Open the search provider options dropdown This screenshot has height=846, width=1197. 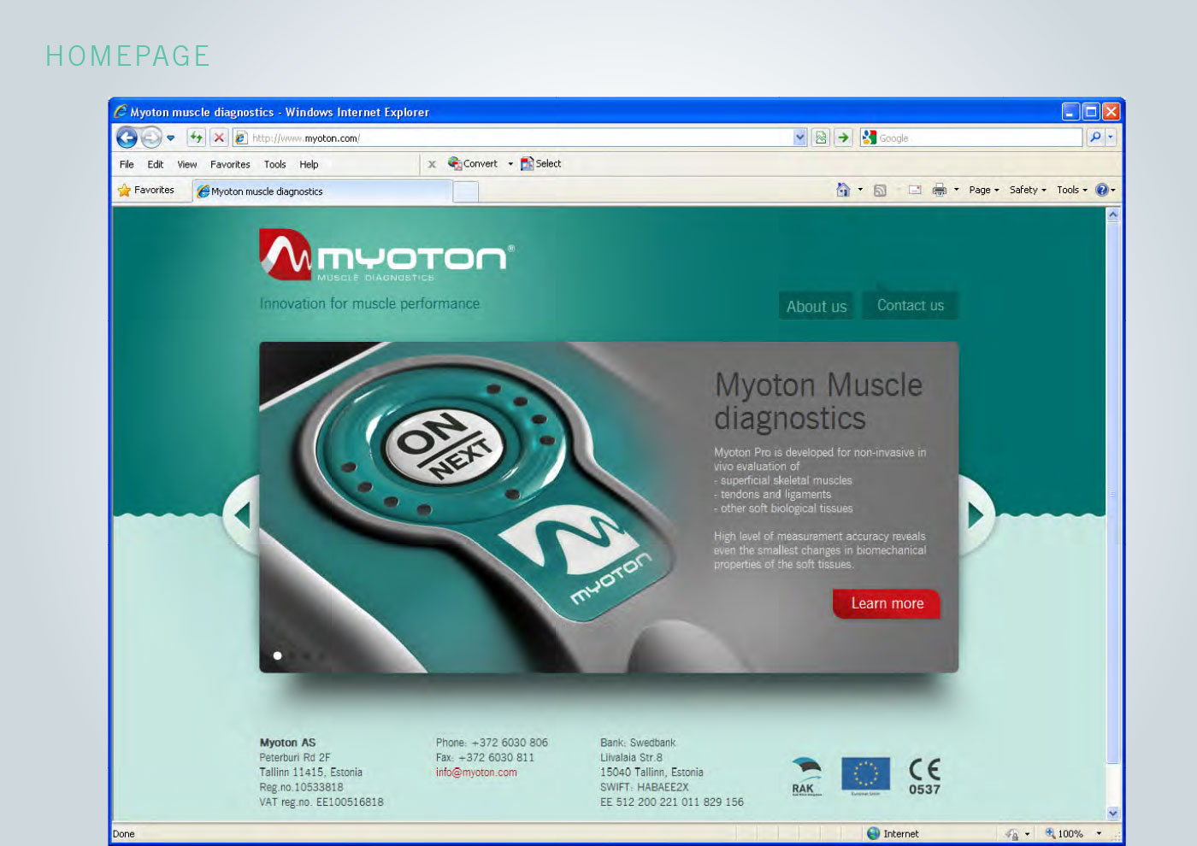(x=1111, y=138)
